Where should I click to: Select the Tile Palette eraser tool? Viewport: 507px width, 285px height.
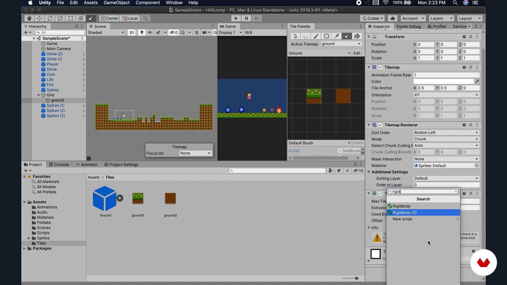tap(347, 36)
